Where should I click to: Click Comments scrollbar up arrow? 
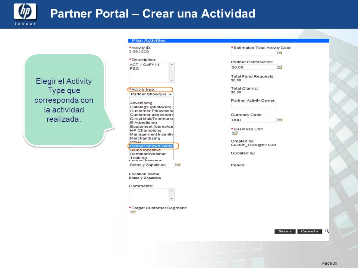tap(172, 191)
